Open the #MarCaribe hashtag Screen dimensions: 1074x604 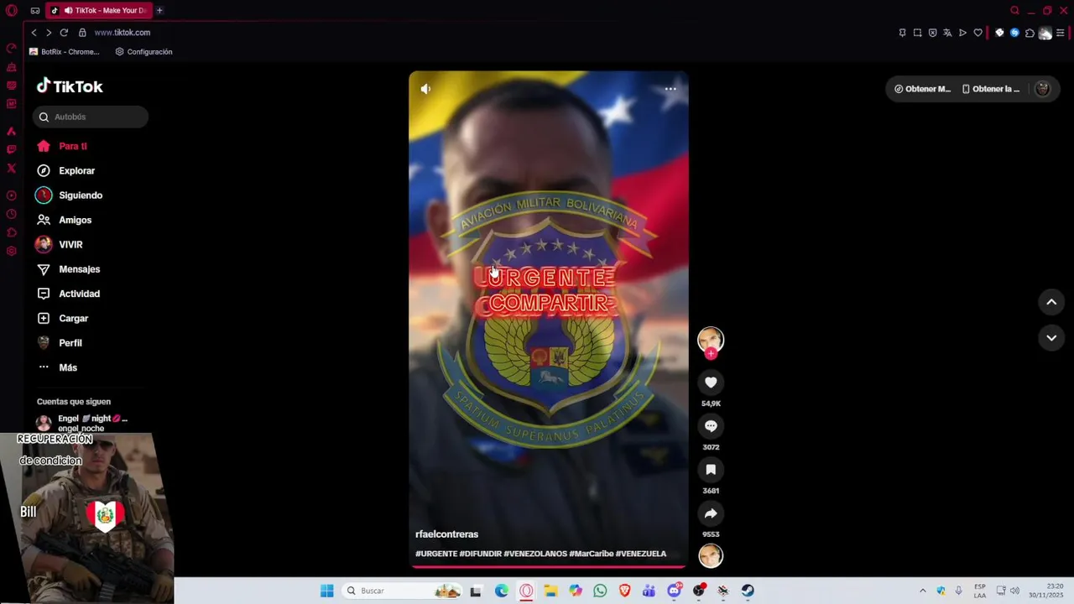(x=592, y=554)
